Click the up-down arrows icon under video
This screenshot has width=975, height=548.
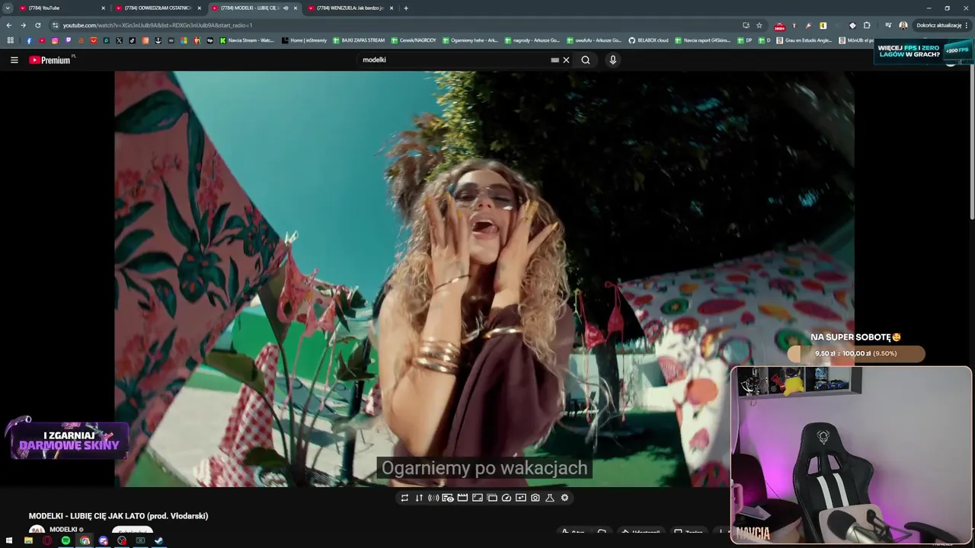coord(419,498)
